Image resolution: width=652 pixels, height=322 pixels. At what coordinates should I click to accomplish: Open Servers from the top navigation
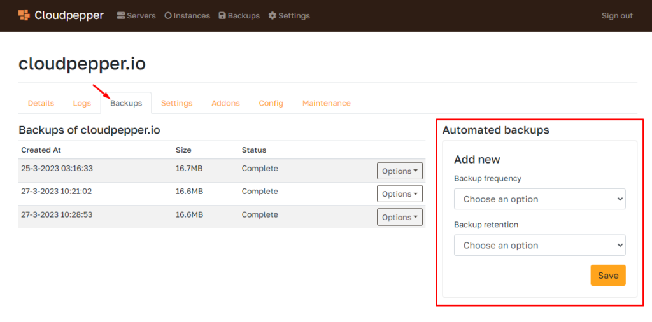tap(136, 16)
